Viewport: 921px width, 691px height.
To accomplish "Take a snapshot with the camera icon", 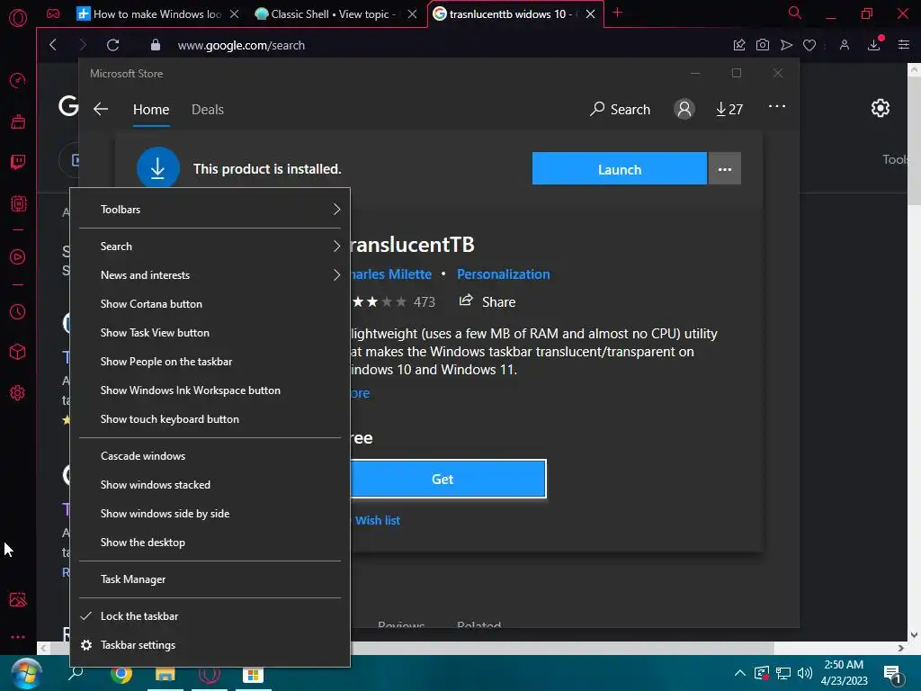I will pyautogui.click(x=763, y=45).
